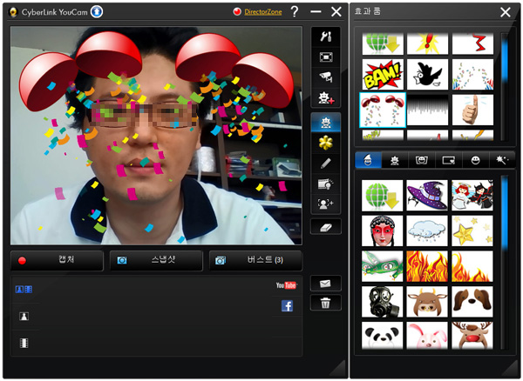
Task: Open the settings wrench tool
Action: pos(326,37)
